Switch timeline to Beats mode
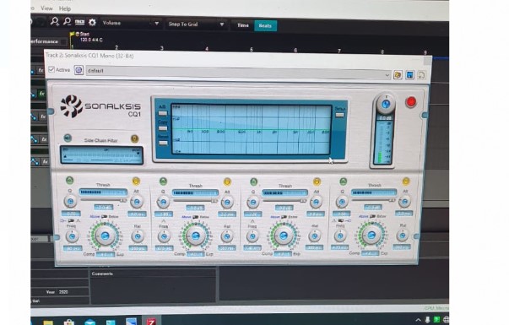The width and height of the screenshot is (509, 325). coord(265,25)
